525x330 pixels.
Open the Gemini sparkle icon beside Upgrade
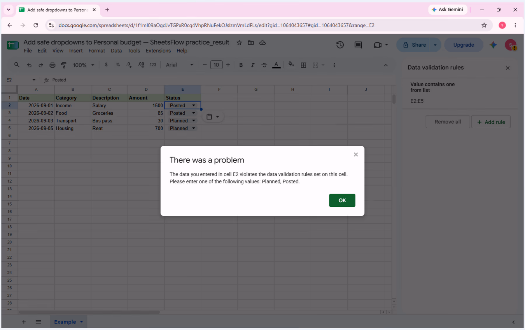(x=493, y=45)
